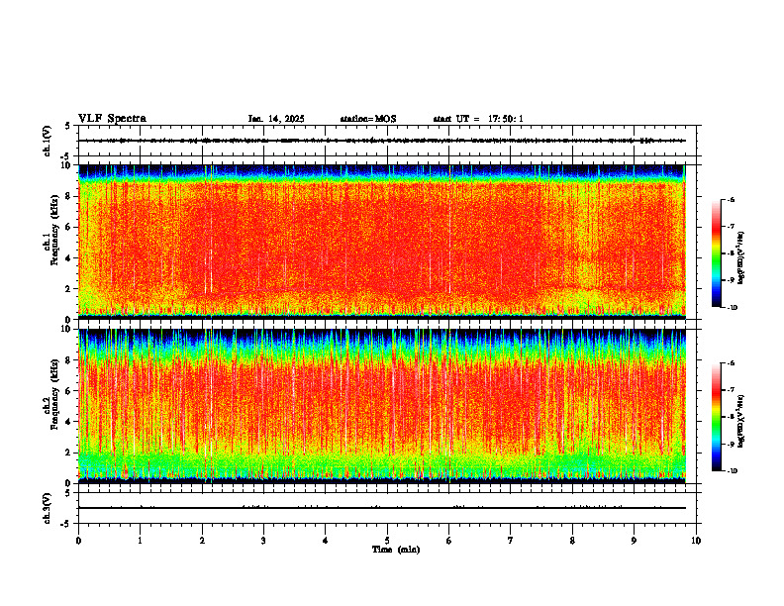Click the time axis tick label "5"
Screen dimensions: 784x606
387,541
